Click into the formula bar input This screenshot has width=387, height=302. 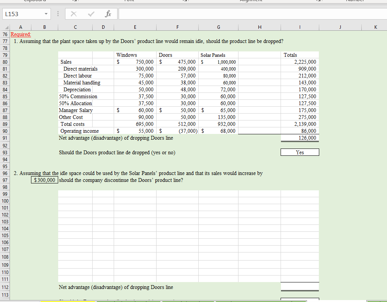[x=253, y=14]
